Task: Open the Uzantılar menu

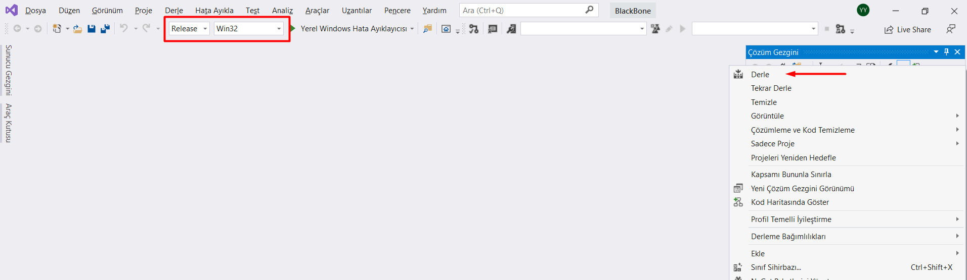Action: (357, 10)
